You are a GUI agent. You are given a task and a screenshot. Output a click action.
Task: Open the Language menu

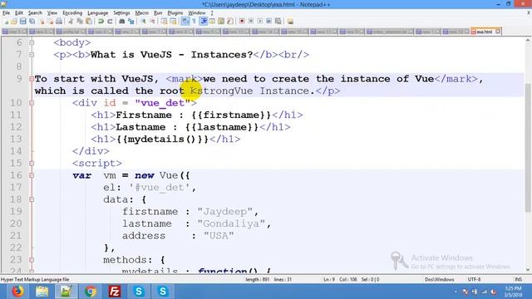(x=98, y=13)
